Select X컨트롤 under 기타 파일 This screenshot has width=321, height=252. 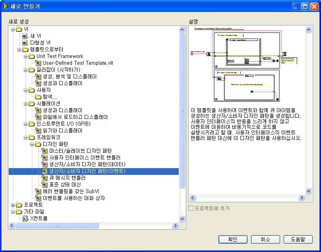[x=39, y=219]
